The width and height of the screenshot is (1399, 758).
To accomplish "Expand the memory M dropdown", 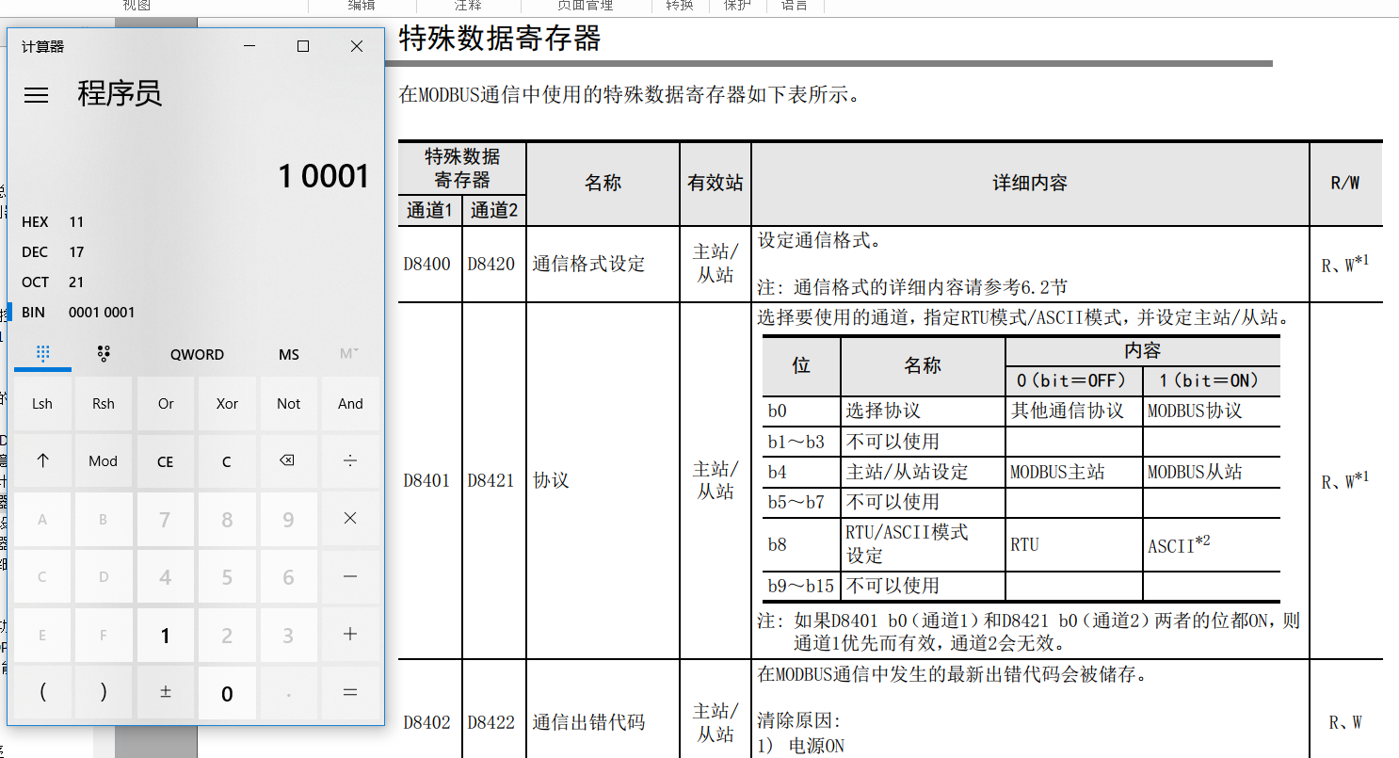I will click(x=349, y=354).
